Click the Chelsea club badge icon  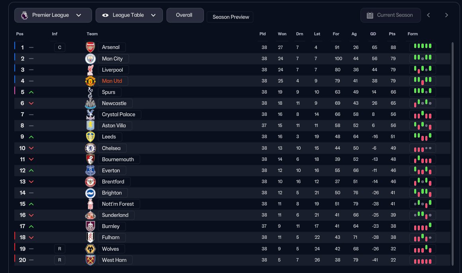pyautogui.click(x=90, y=148)
